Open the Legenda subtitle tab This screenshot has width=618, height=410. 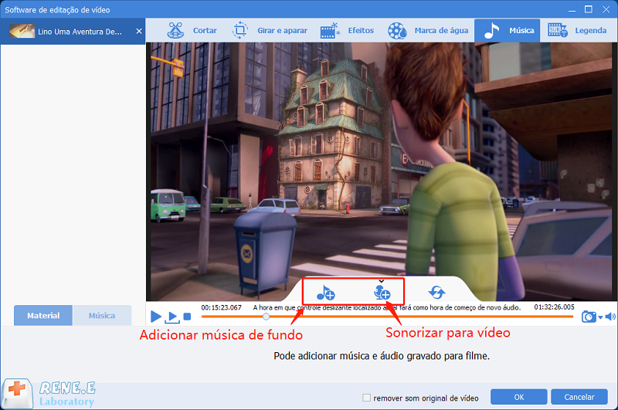point(577,30)
